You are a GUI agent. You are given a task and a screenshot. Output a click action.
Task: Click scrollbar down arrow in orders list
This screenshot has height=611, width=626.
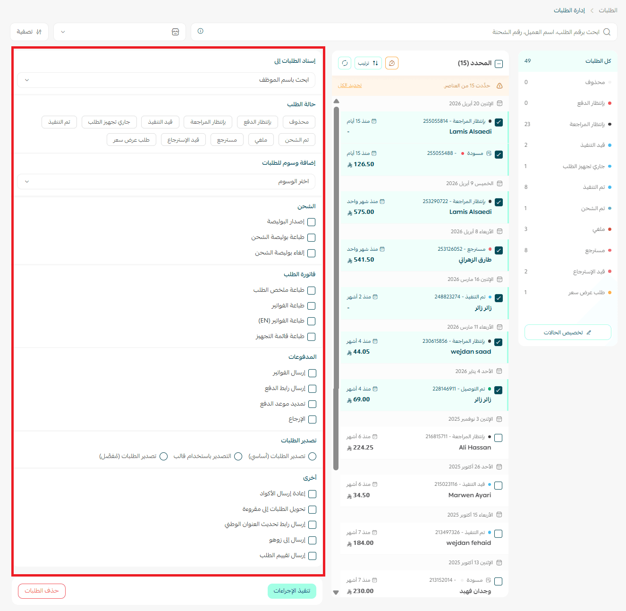(336, 592)
